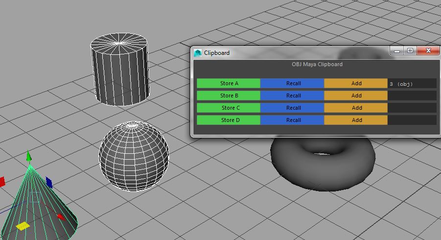Click the green Y-axis arrow of the move manipulator

point(29,156)
